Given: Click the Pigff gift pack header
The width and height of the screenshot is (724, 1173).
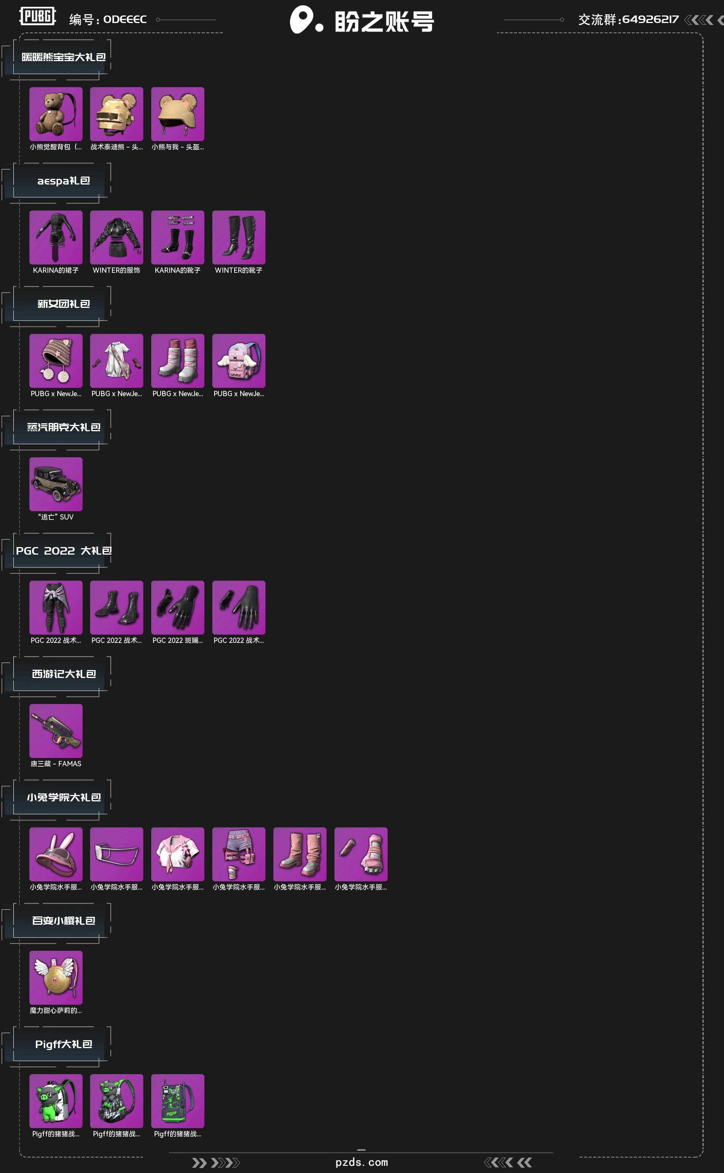Looking at the screenshot, I should (63, 1044).
